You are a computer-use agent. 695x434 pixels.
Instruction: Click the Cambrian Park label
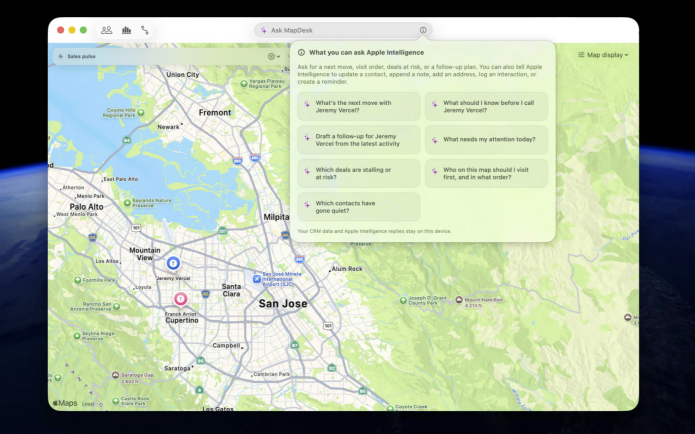pyautogui.click(x=272, y=374)
